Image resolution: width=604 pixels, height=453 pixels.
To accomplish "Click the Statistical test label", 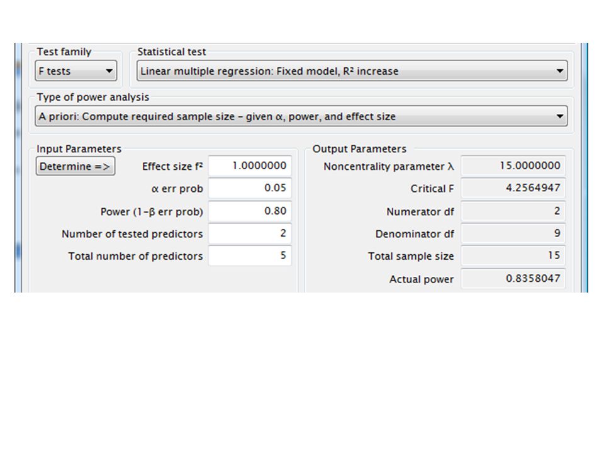I will pyautogui.click(x=172, y=52).
